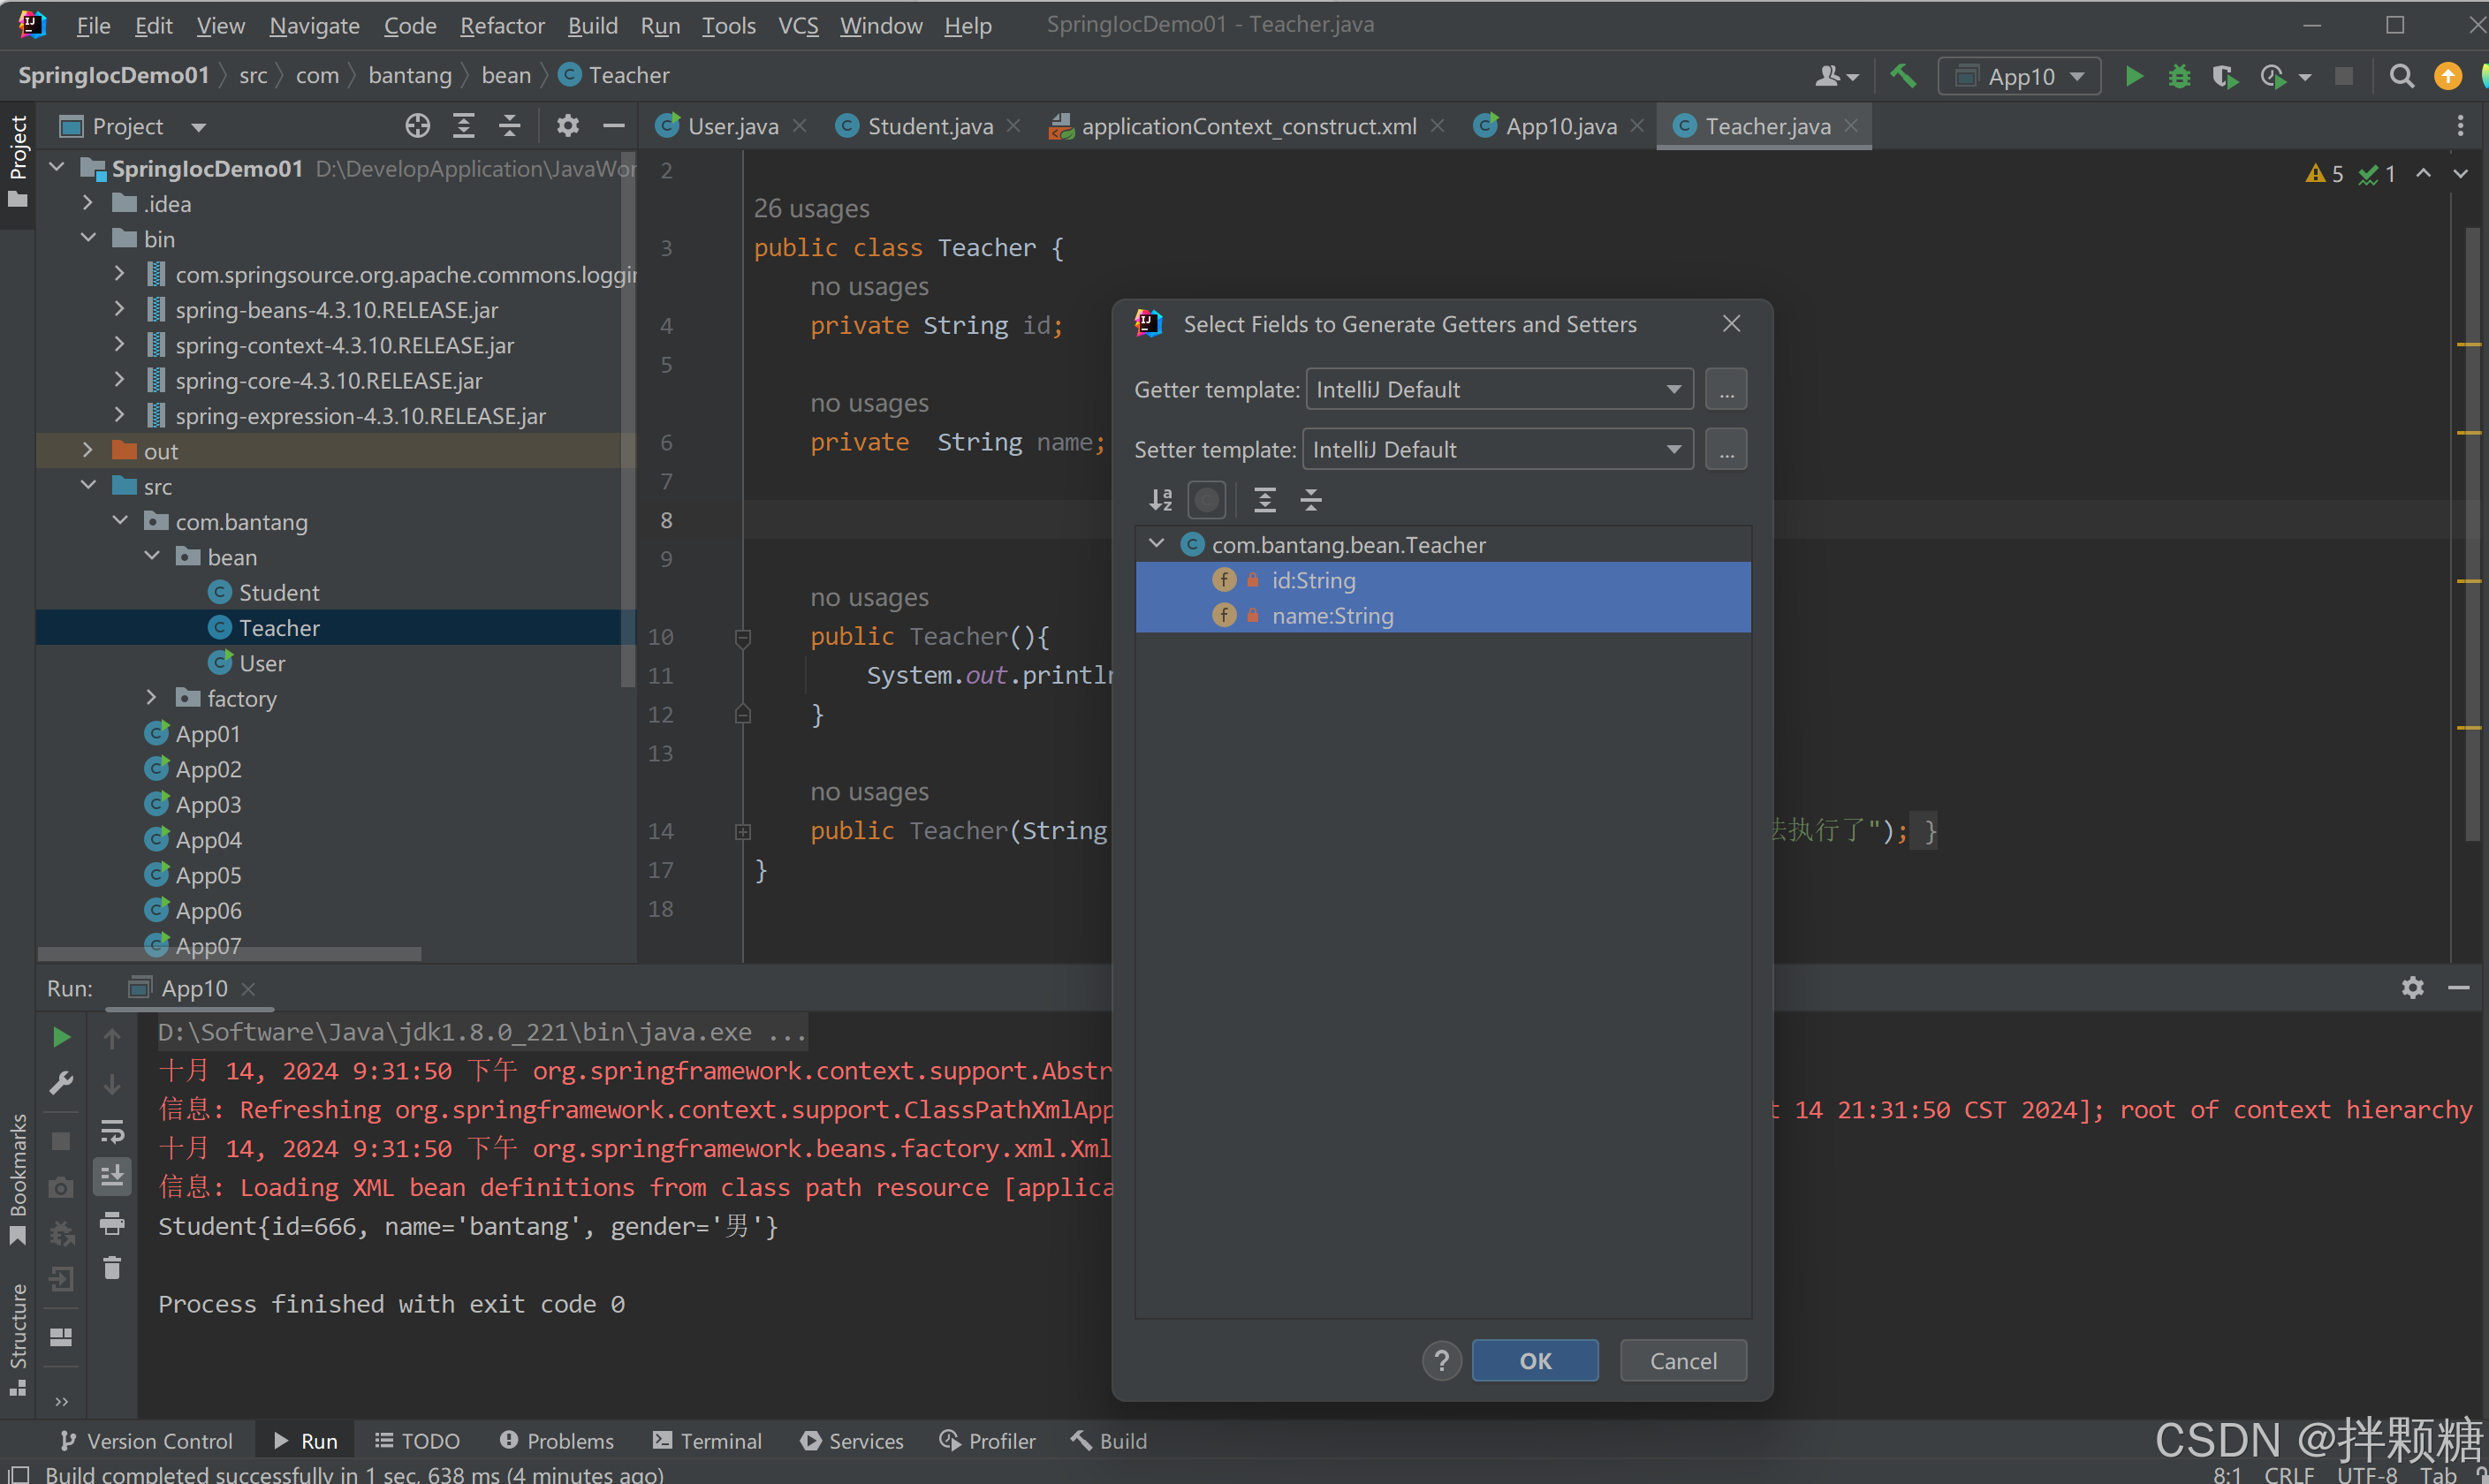This screenshot has height=1484, width=2489.
Task: Click the Debug bug icon
Action: click(2179, 76)
